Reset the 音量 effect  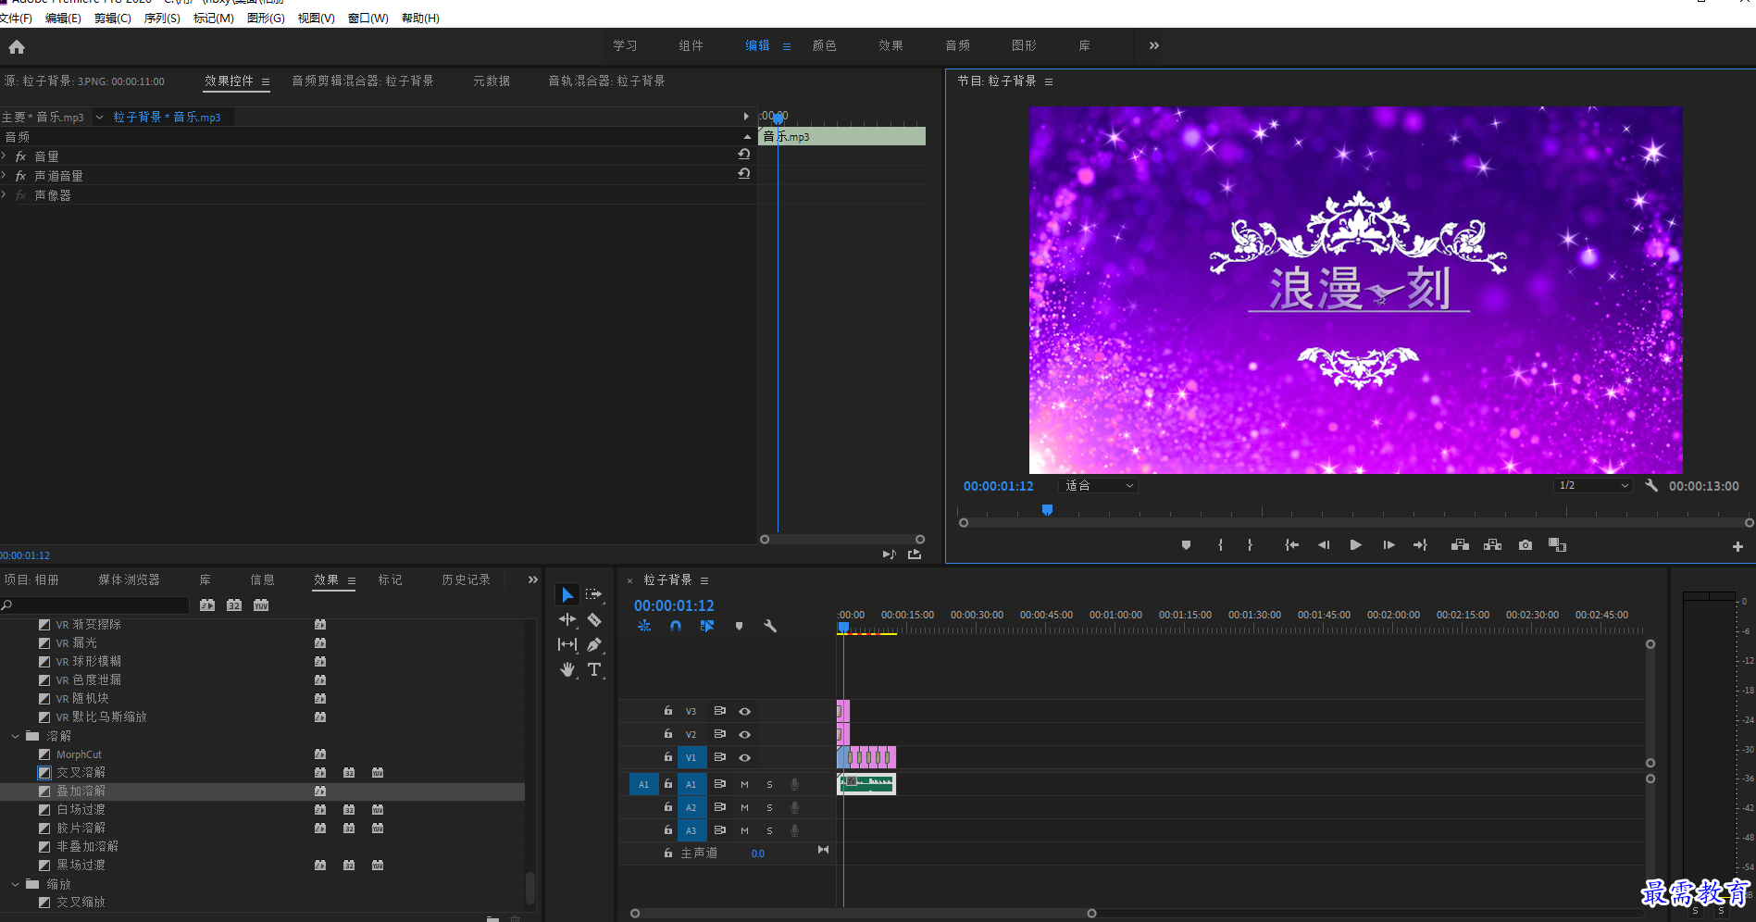coord(743,155)
